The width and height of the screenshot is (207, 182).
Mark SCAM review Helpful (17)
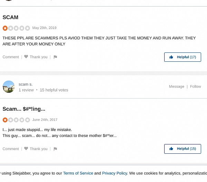183,57
